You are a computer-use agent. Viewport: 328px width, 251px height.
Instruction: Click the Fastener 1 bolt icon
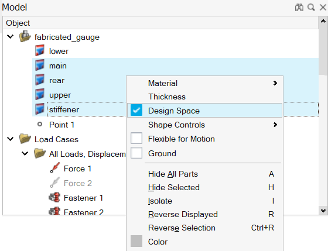[x=54, y=197]
